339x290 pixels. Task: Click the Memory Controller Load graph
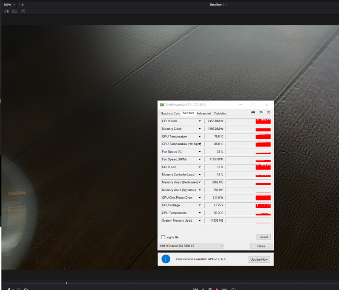click(x=248, y=175)
